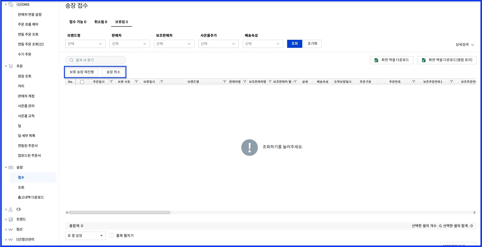The height and width of the screenshot is (247, 482).
Task: Click the 결과 내 찾기 search field
Action: [96, 60]
